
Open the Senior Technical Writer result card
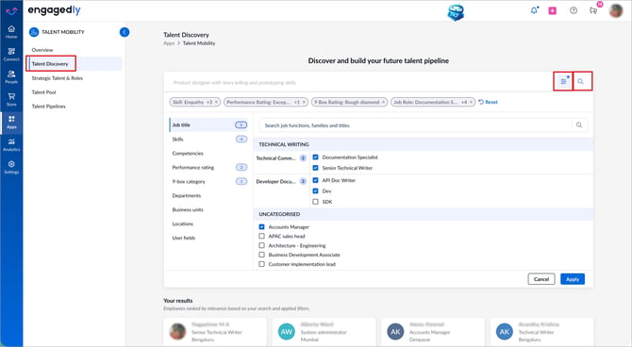click(215, 332)
